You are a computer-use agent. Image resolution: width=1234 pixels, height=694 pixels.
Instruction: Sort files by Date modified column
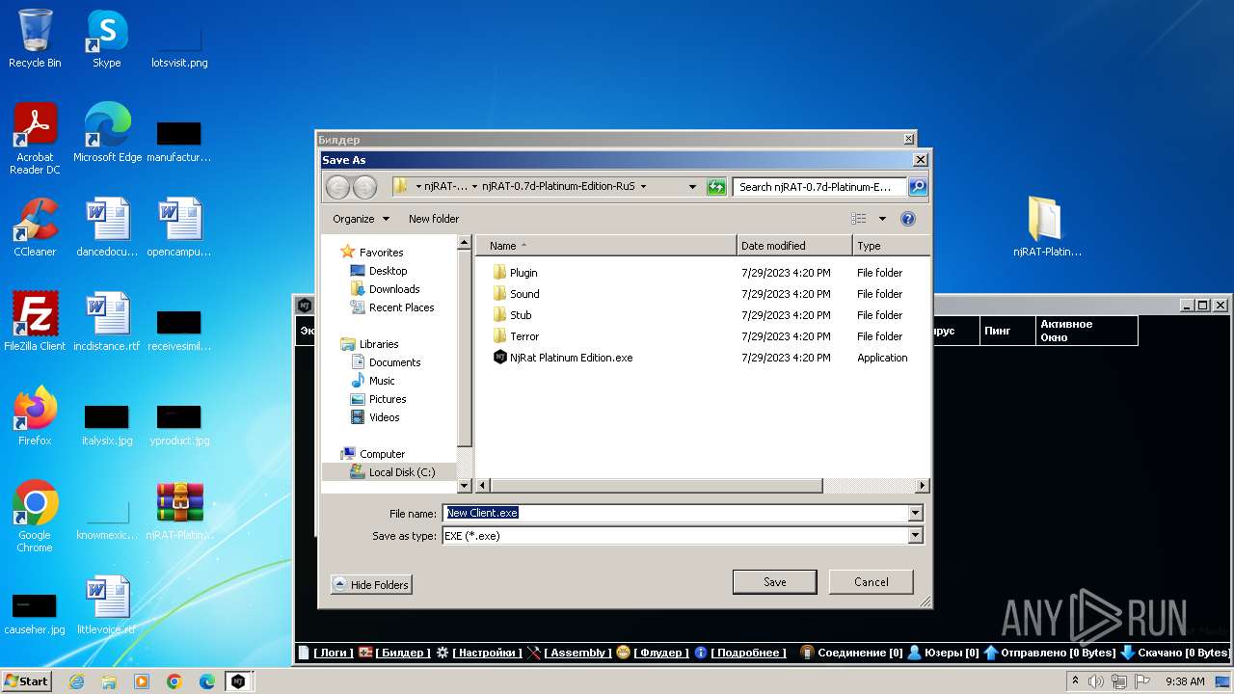(794, 246)
